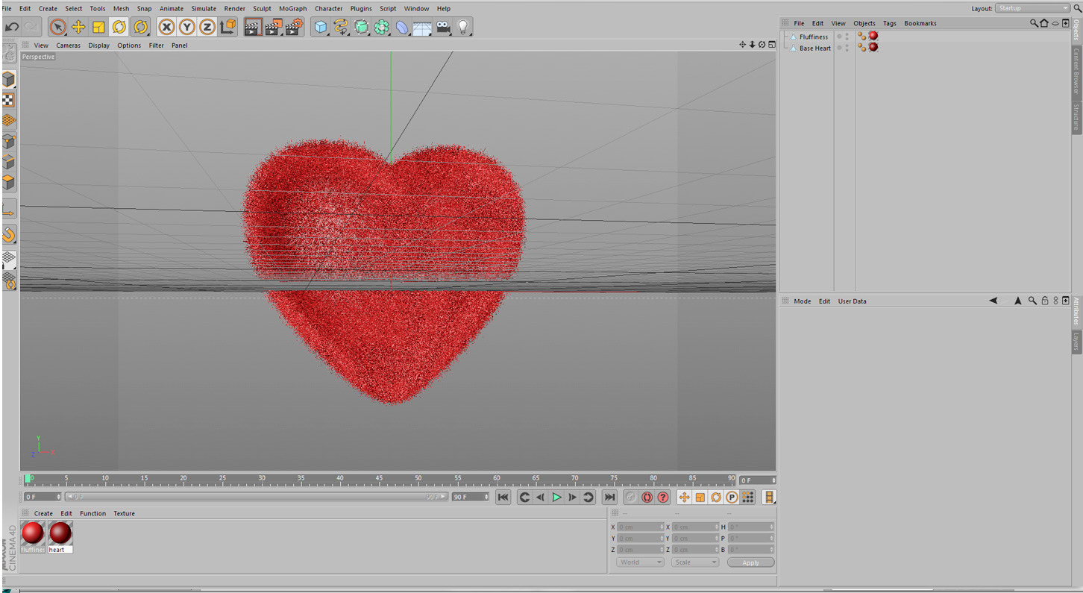Screen dimensions: 1083x593
Task: Open the Edit Render Settings icon
Action: click(294, 28)
